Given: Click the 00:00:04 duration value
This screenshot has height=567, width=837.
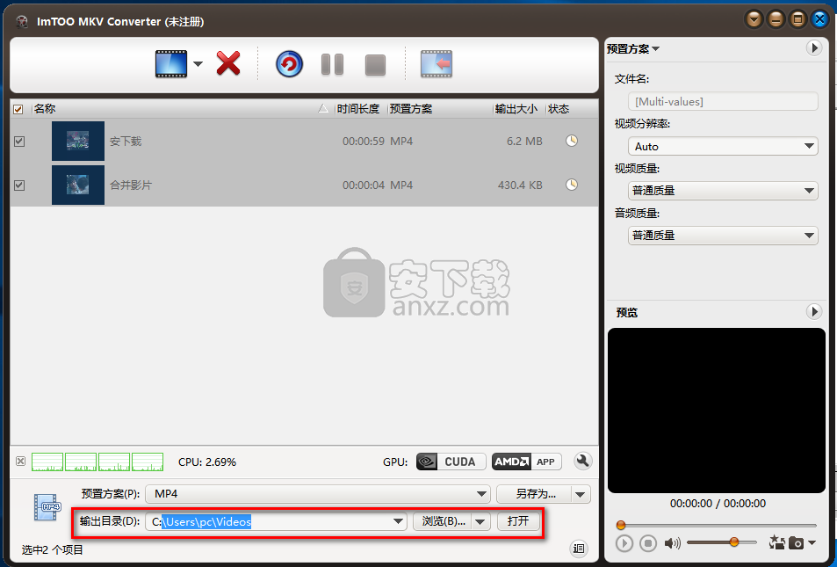Looking at the screenshot, I should point(364,185).
